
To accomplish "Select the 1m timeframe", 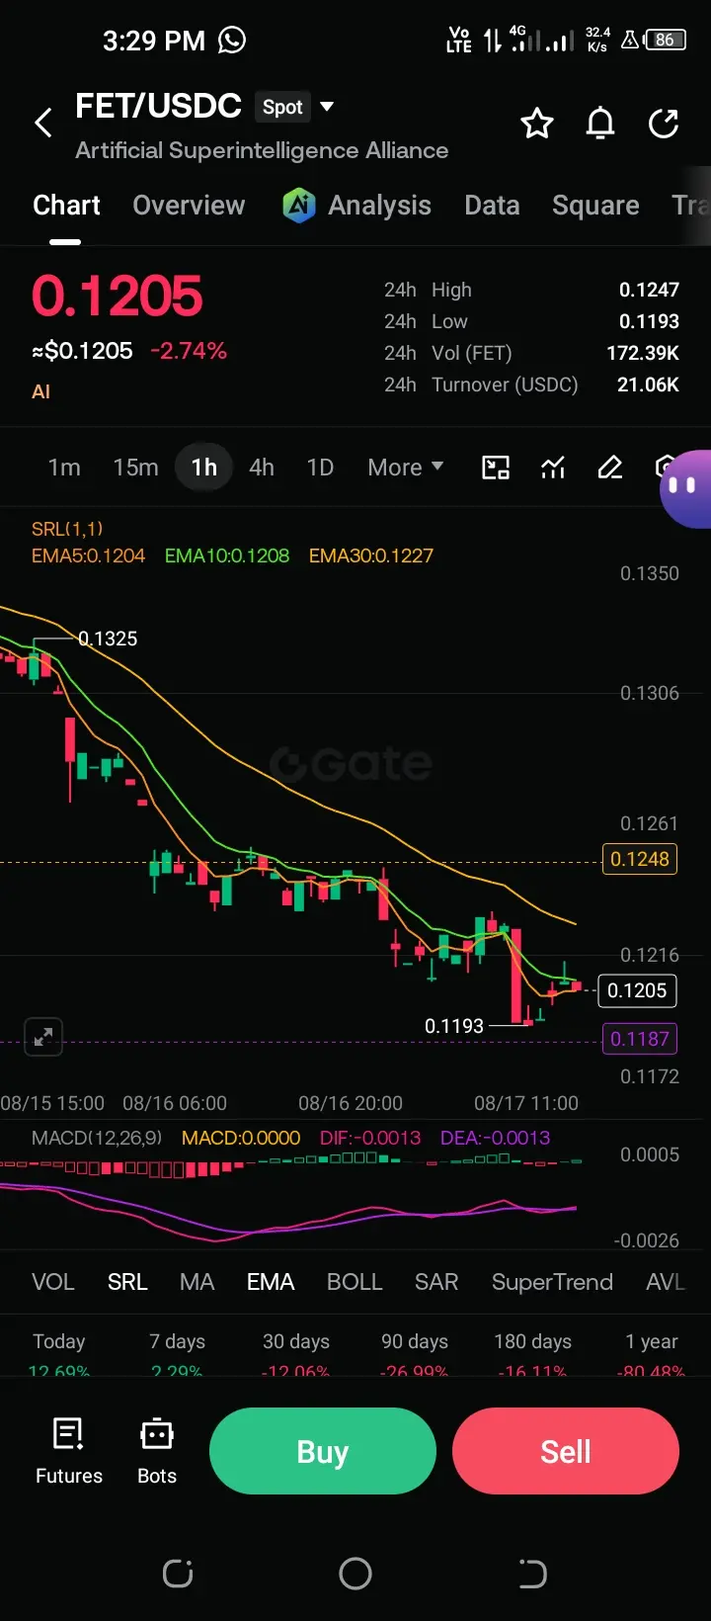I will tap(64, 468).
